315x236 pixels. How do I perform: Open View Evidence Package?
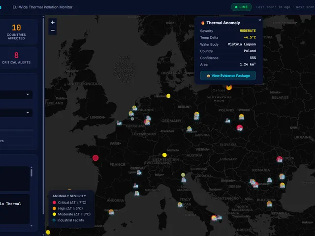tap(228, 75)
